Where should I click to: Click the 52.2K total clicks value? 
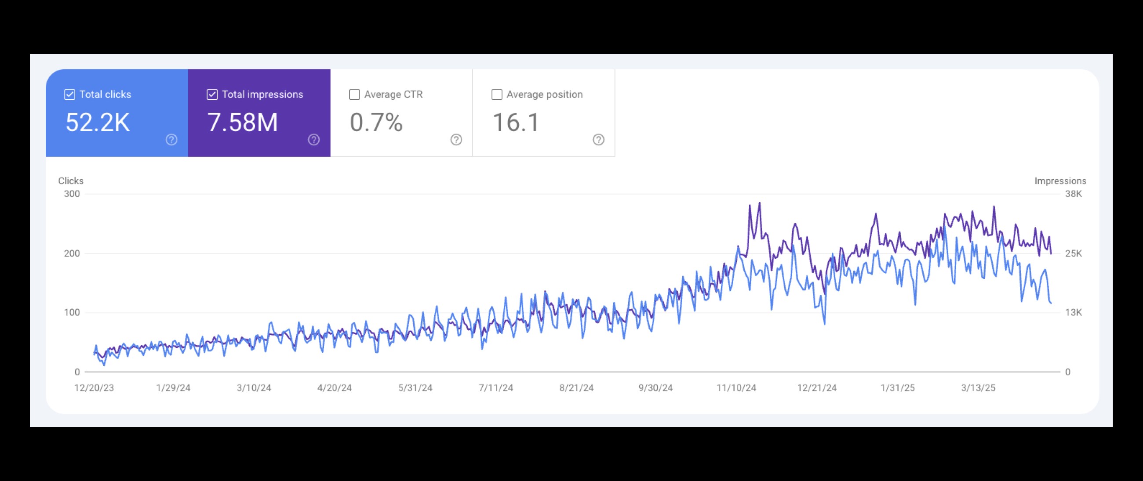98,123
